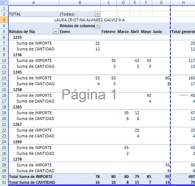The width and height of the screenshot is (195, 186).
Task: Select row 30 header
Action: tap(4, 177)
